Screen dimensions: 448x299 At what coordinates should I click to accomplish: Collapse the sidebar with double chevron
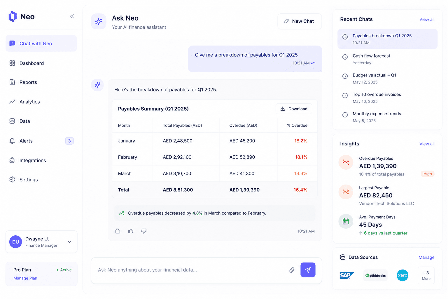pyautogui.click(x=72, y=16)
